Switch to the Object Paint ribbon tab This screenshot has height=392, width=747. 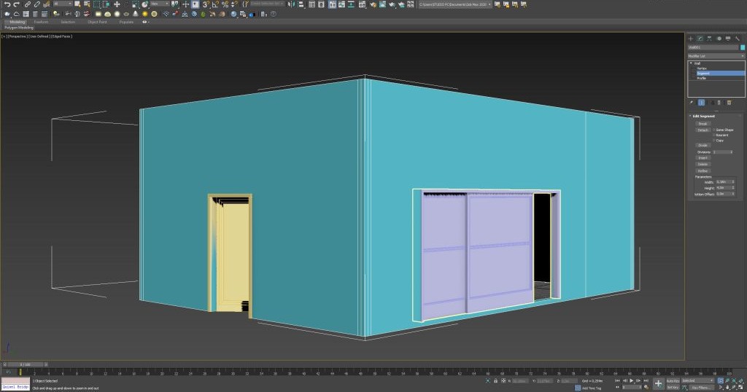click(97, 22)
